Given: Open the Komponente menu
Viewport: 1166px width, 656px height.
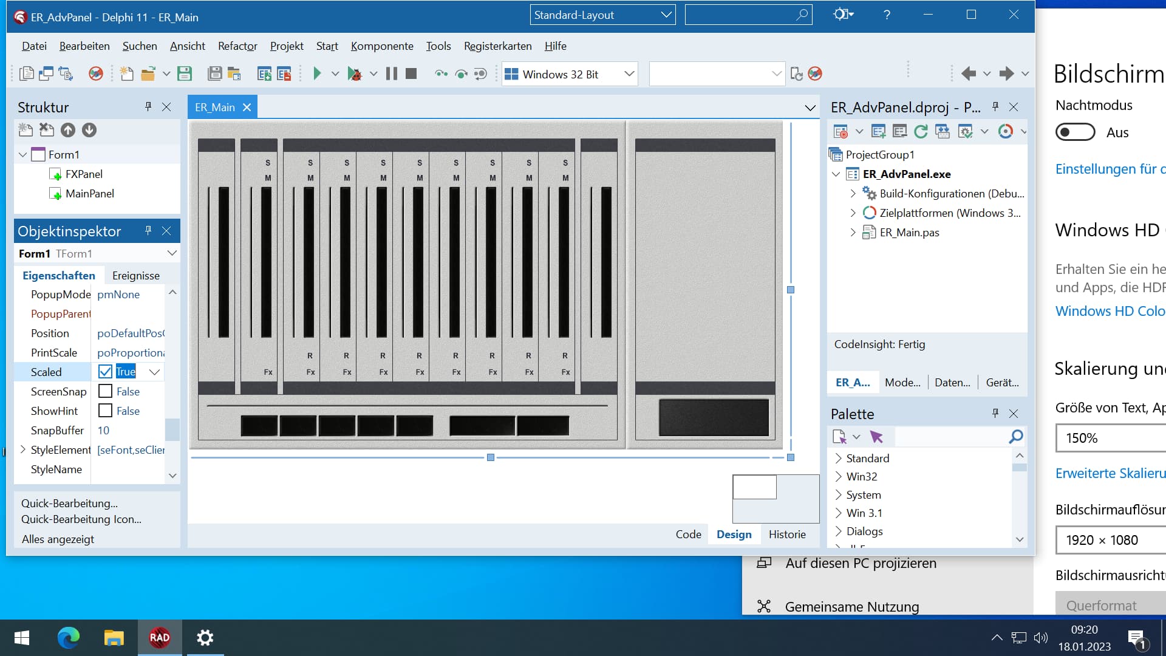Looking at the screenshot, I should click(381, 46).
